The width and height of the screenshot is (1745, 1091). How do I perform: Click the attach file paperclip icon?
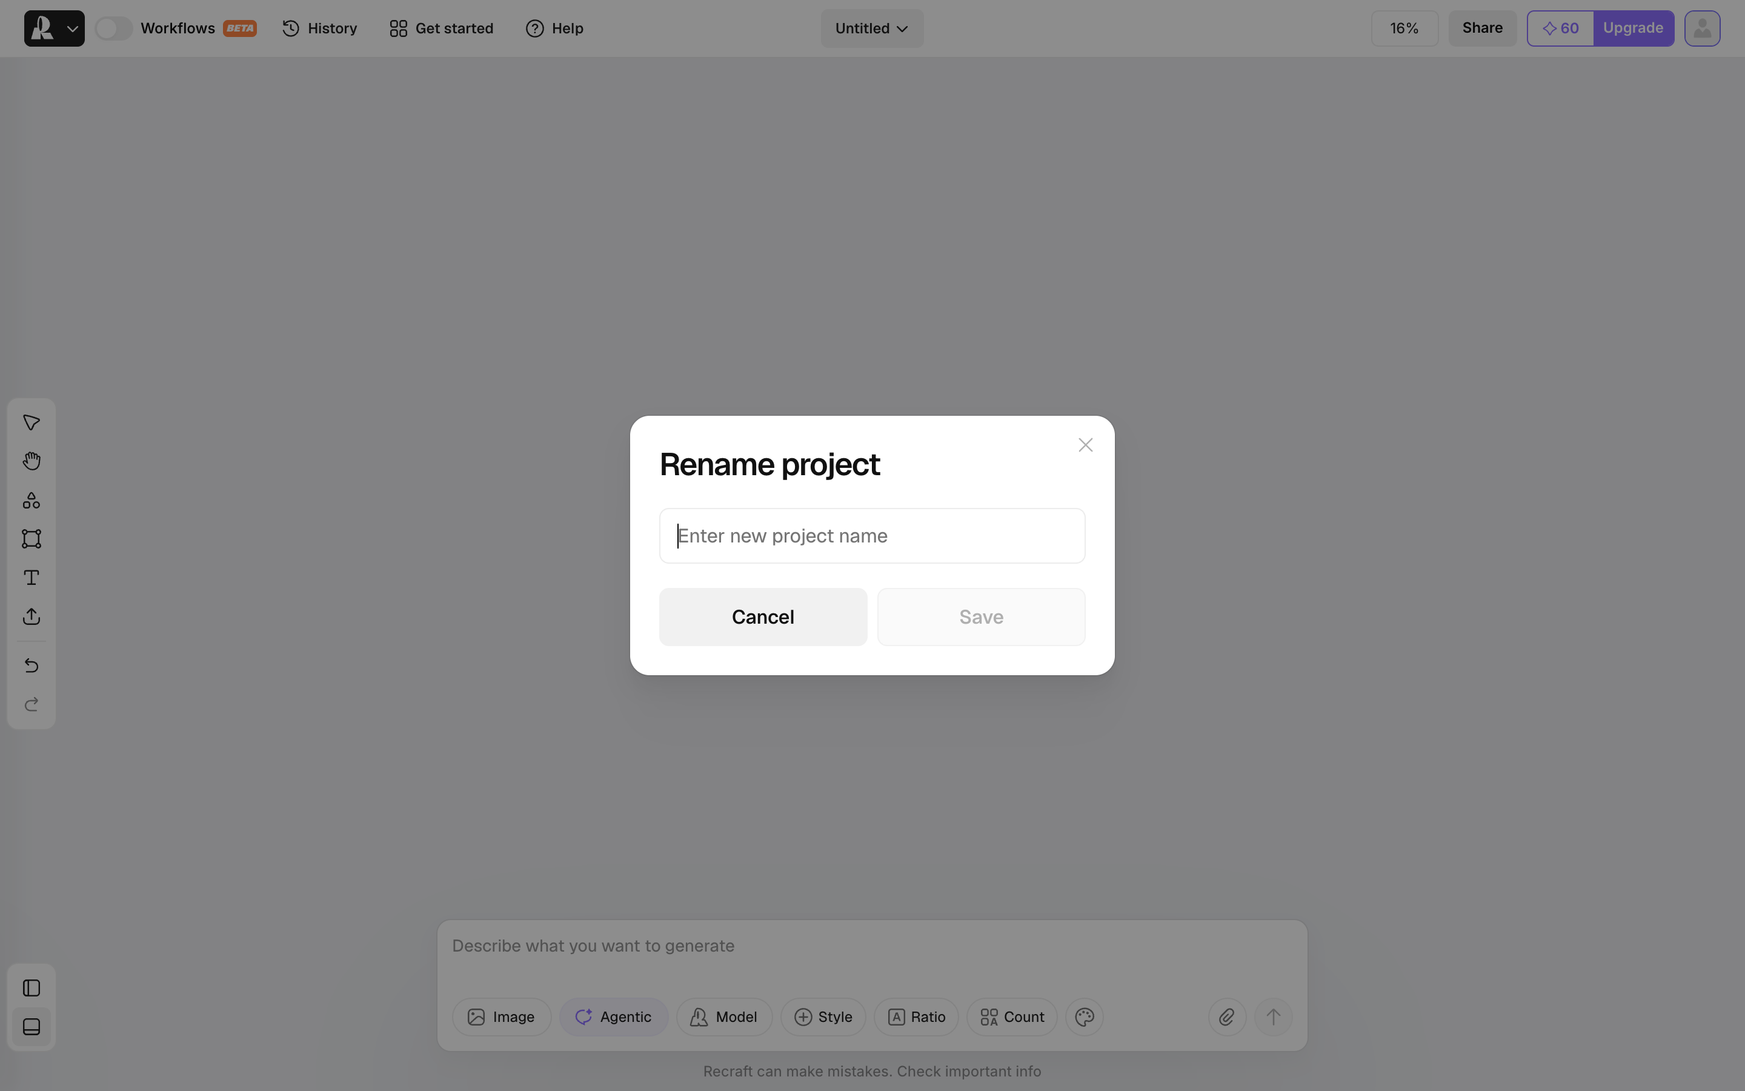(x=1226, y=1016)
